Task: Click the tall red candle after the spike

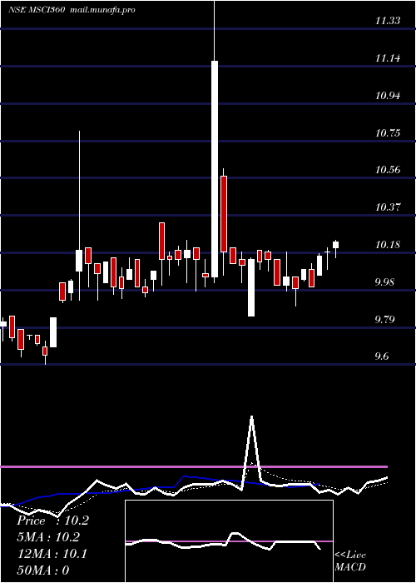Action: [224, 214]
